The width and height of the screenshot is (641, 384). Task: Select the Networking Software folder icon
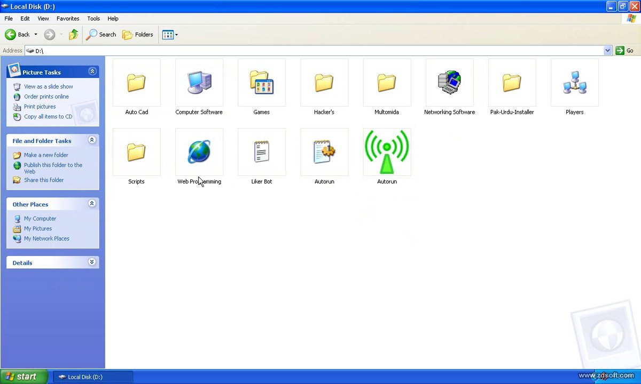tap(449, 83)
